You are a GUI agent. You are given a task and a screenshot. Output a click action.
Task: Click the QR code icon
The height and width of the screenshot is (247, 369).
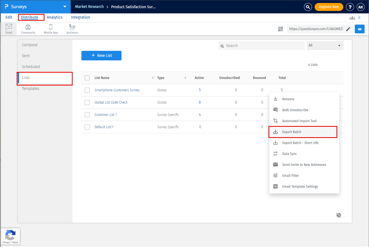[281, 29]
